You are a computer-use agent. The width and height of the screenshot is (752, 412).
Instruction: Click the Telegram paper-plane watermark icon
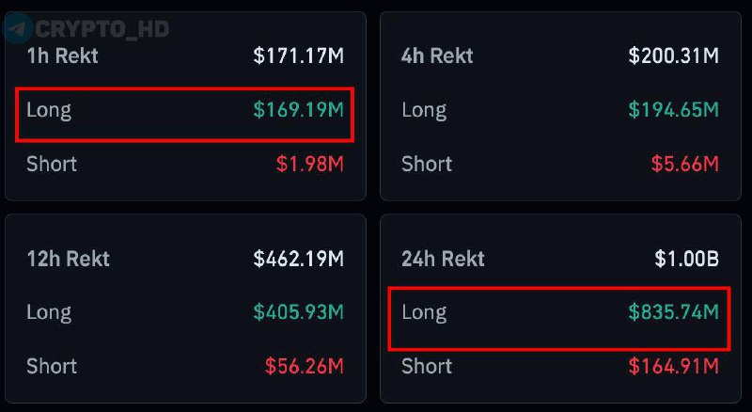18,28
